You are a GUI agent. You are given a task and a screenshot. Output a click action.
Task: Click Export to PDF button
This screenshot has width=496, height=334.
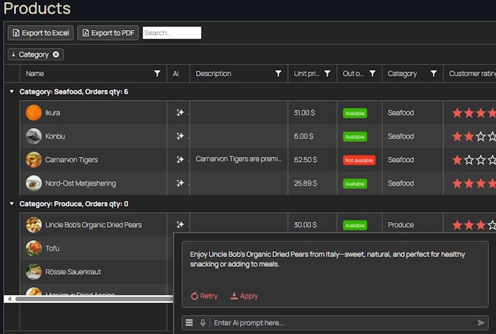tap(108, 33)
